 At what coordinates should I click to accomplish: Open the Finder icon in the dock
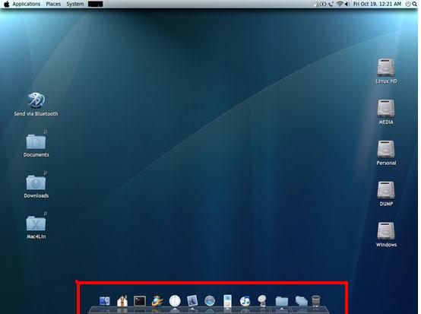coord(104,301)
